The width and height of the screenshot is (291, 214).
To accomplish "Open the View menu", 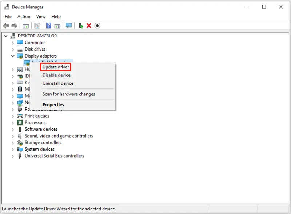I will [41, 17].
